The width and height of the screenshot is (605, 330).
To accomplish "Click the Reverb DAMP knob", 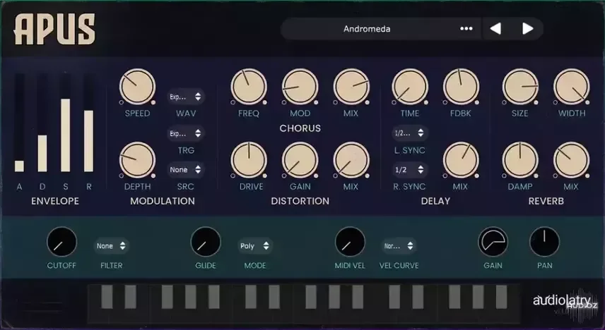I will [520, 160].
